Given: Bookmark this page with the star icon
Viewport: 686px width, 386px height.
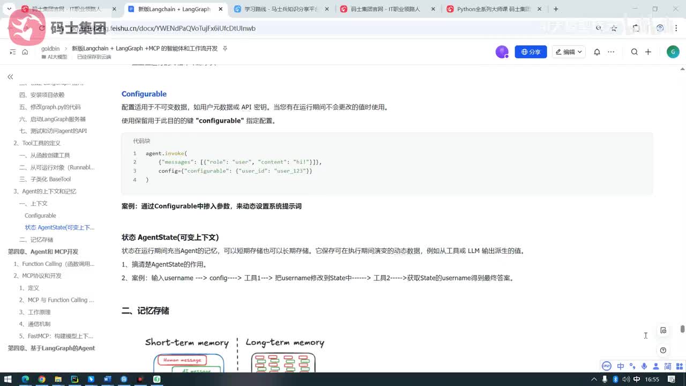Looking at the screenshot, I should (x=614, y=28).
